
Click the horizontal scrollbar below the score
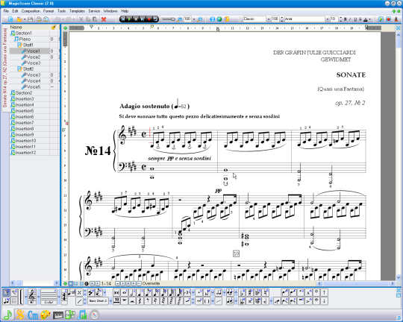356,283
